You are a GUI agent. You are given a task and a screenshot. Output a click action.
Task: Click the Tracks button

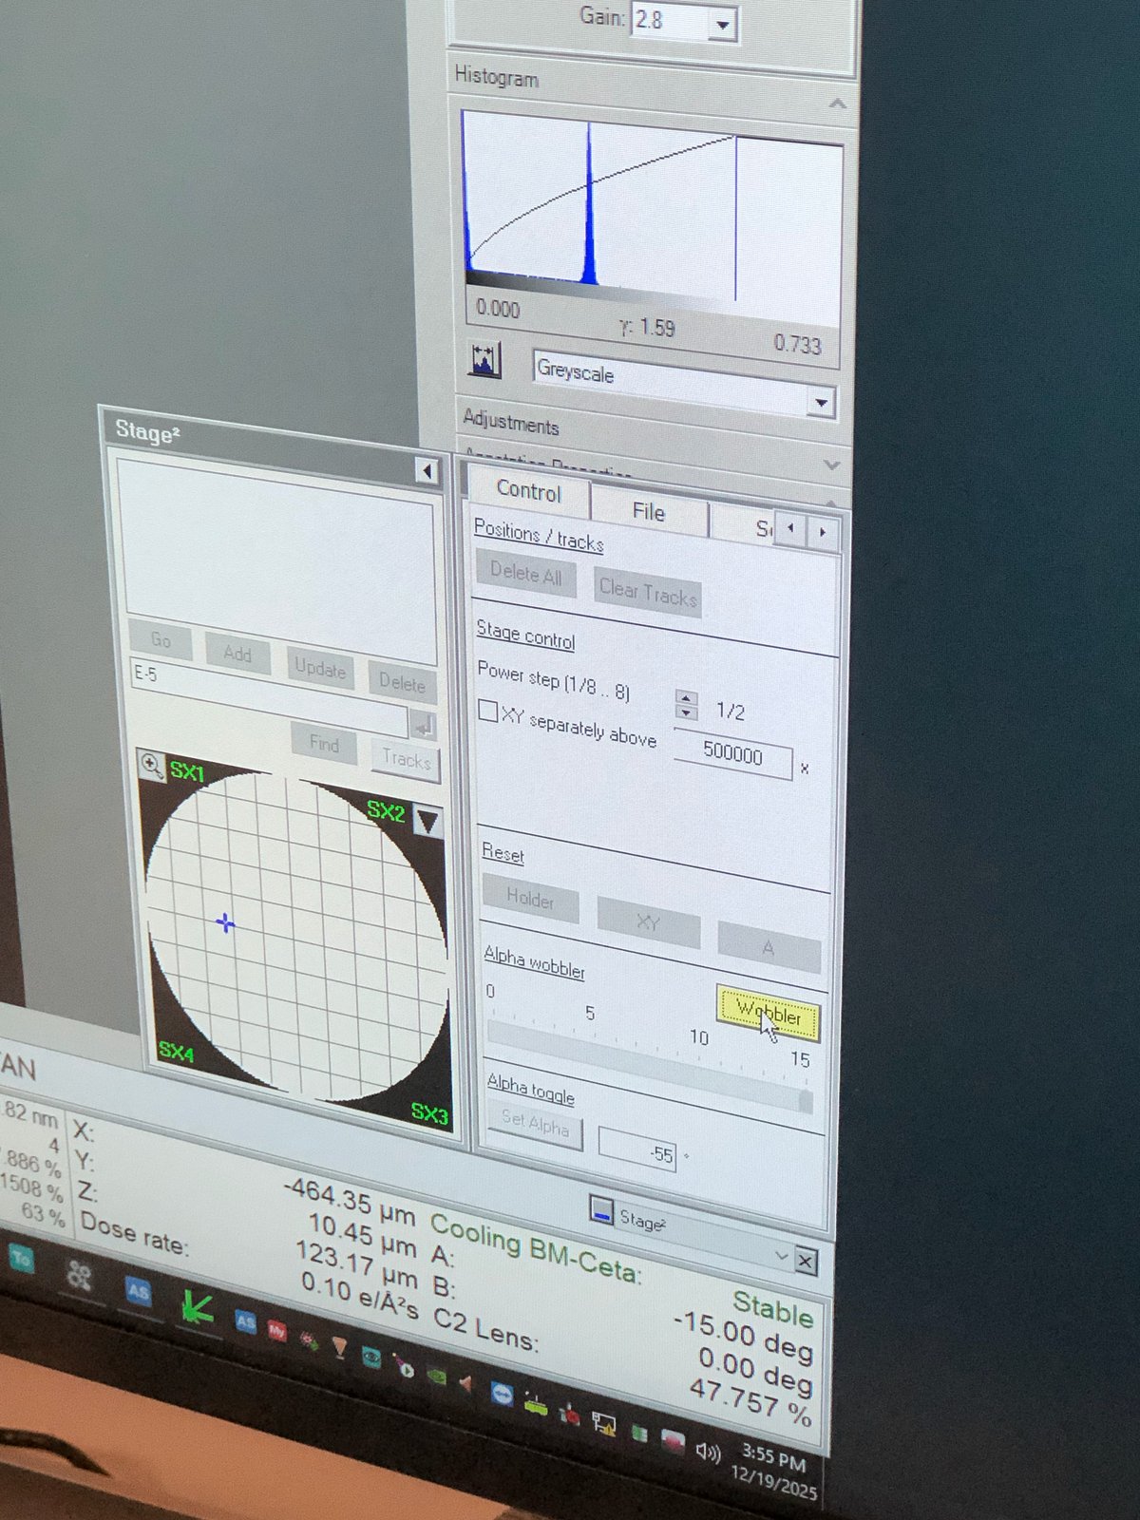[406, 760]
